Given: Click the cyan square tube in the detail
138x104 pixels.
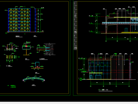Looking at the screenshot, I should tap(37, 64).
